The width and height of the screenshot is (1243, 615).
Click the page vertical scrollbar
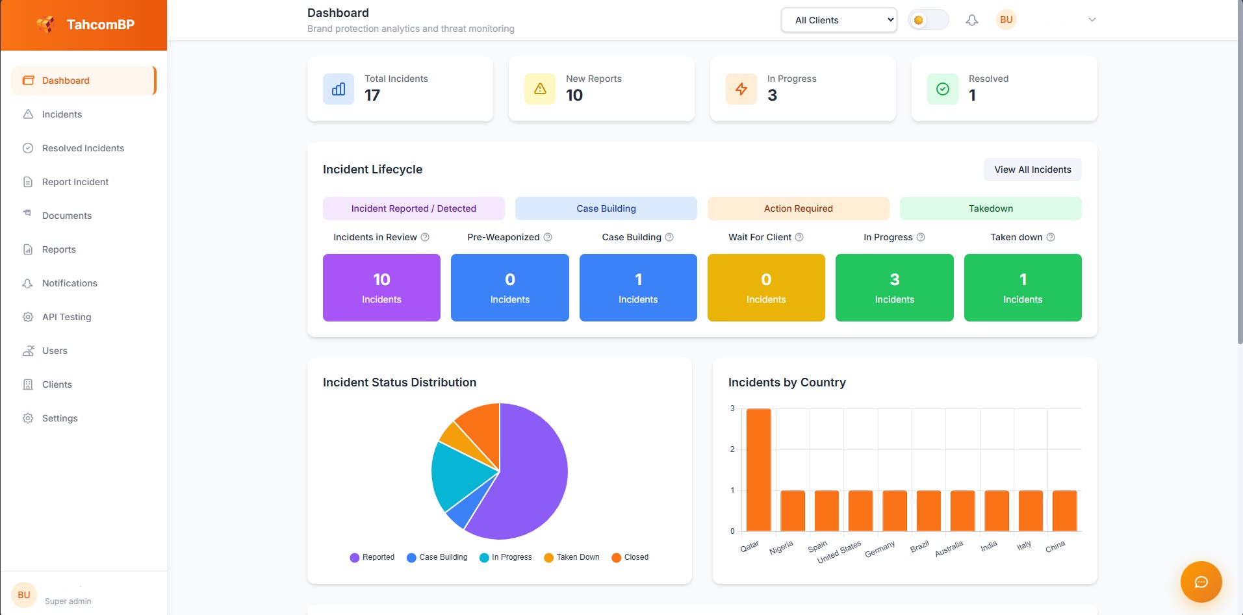(x=1239, y=195)
